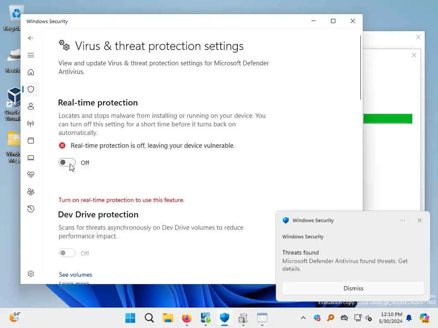Click the red error icon beside vulnerable warning
This screenshot has width=438, height=328.
pyautogui.click(x=62, y=146)
